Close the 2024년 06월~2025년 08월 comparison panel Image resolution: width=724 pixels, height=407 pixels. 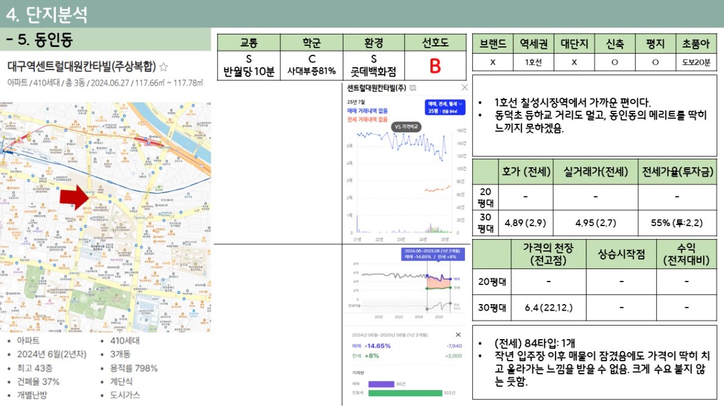tap(458, 335)
